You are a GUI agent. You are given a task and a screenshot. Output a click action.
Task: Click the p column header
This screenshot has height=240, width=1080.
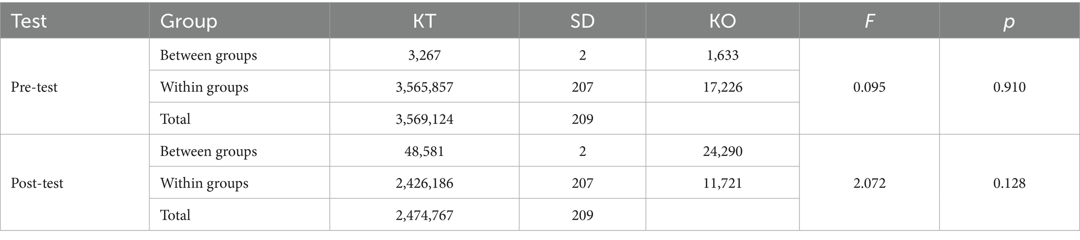tap(1009, 21)
